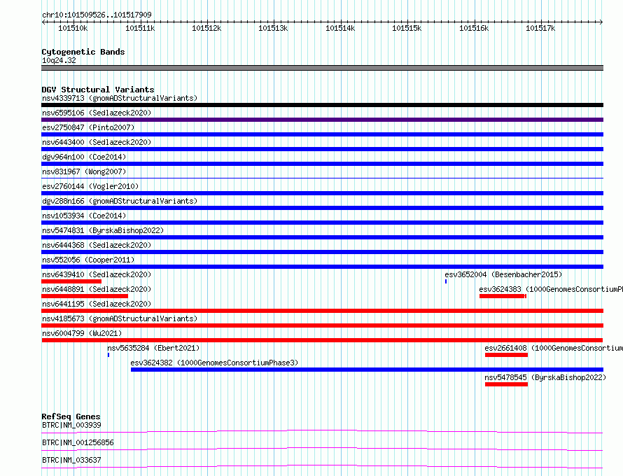The height and width of the screenshot is (476, 623).
Task: Select BTRC|NM_001256856 transcript label
Action: pos(78,442)
